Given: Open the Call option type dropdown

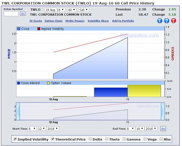Looking at the screenshot, I should [x=84, y=10].
